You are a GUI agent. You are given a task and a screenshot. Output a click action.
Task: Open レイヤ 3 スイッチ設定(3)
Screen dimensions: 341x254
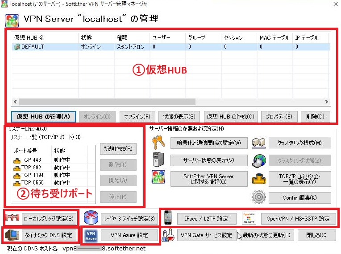129,219
